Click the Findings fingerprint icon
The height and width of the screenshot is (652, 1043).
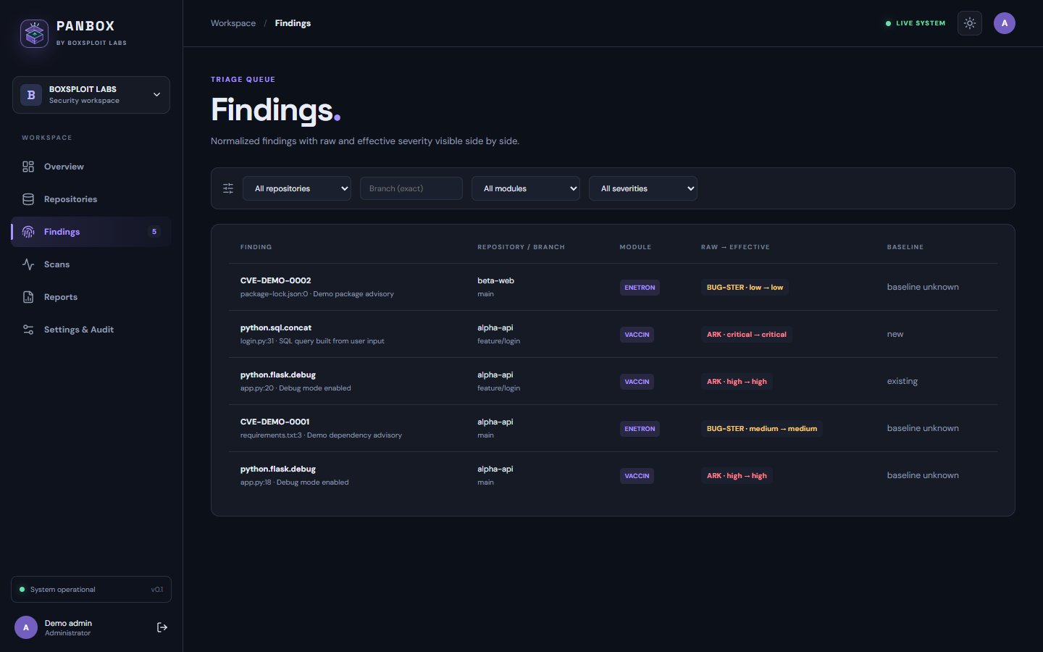click(x=28, y=232)
